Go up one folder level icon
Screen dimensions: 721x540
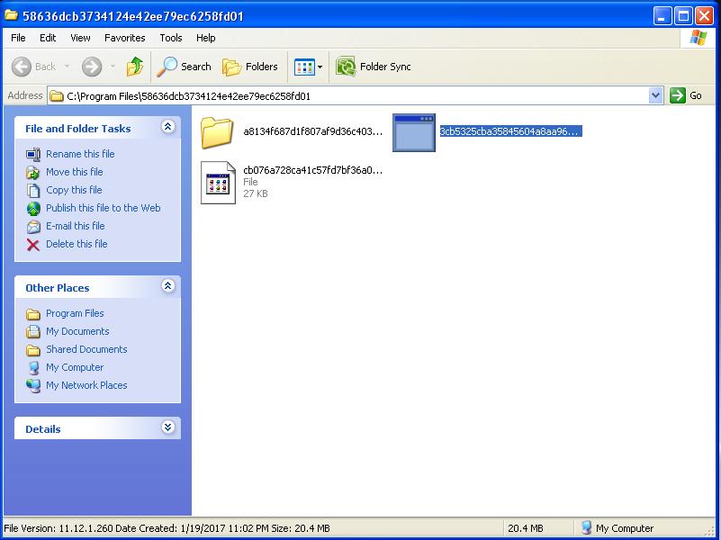pos(135,67)
